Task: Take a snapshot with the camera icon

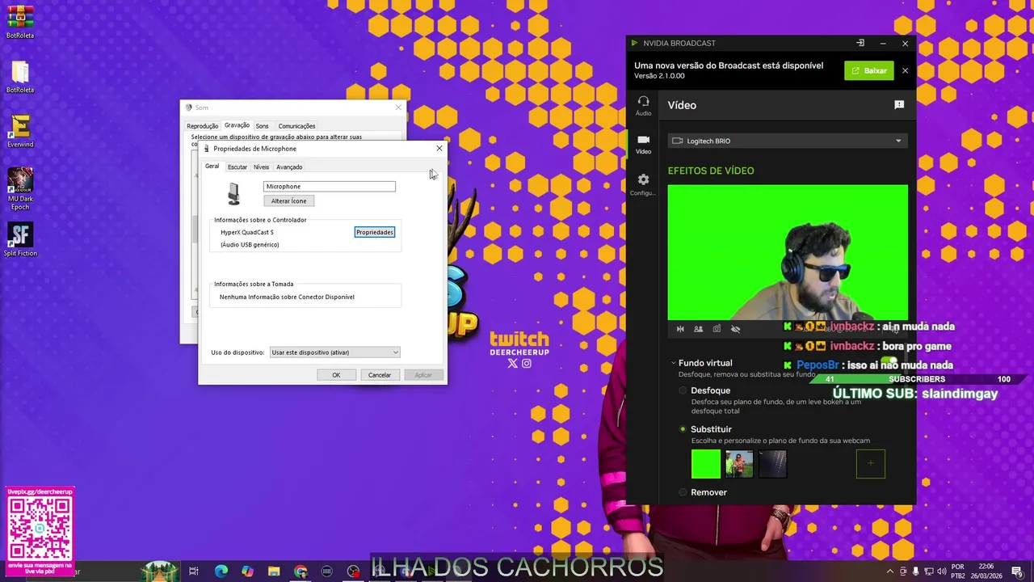Action: tap(717, 329)
